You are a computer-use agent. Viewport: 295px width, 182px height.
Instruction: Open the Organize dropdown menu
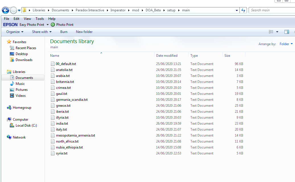tap(15, 32)
